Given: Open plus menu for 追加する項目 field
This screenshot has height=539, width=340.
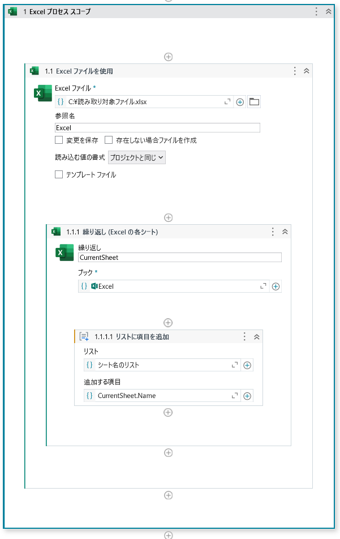Looking at the screenshot, I should 247,396.
